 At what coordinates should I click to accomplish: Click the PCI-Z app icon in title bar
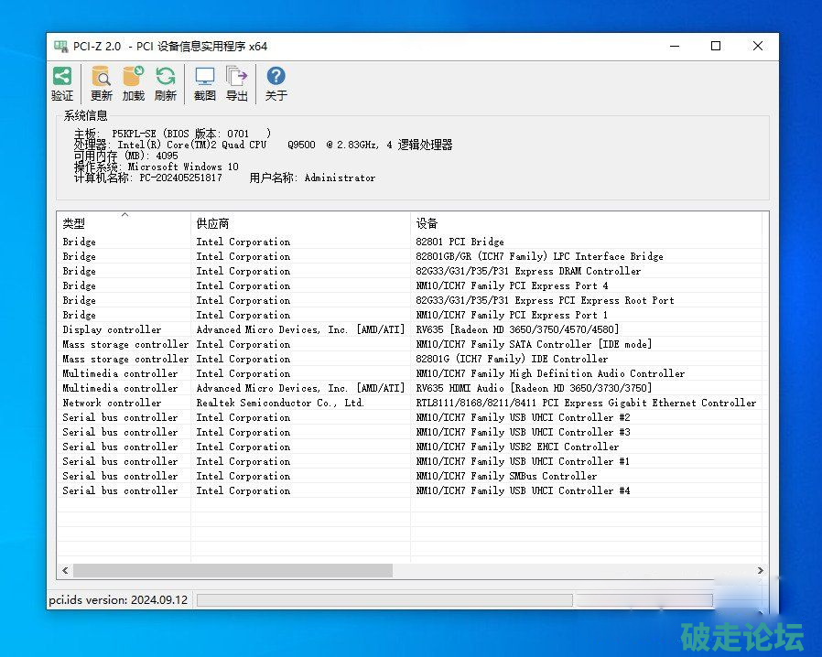61,47
